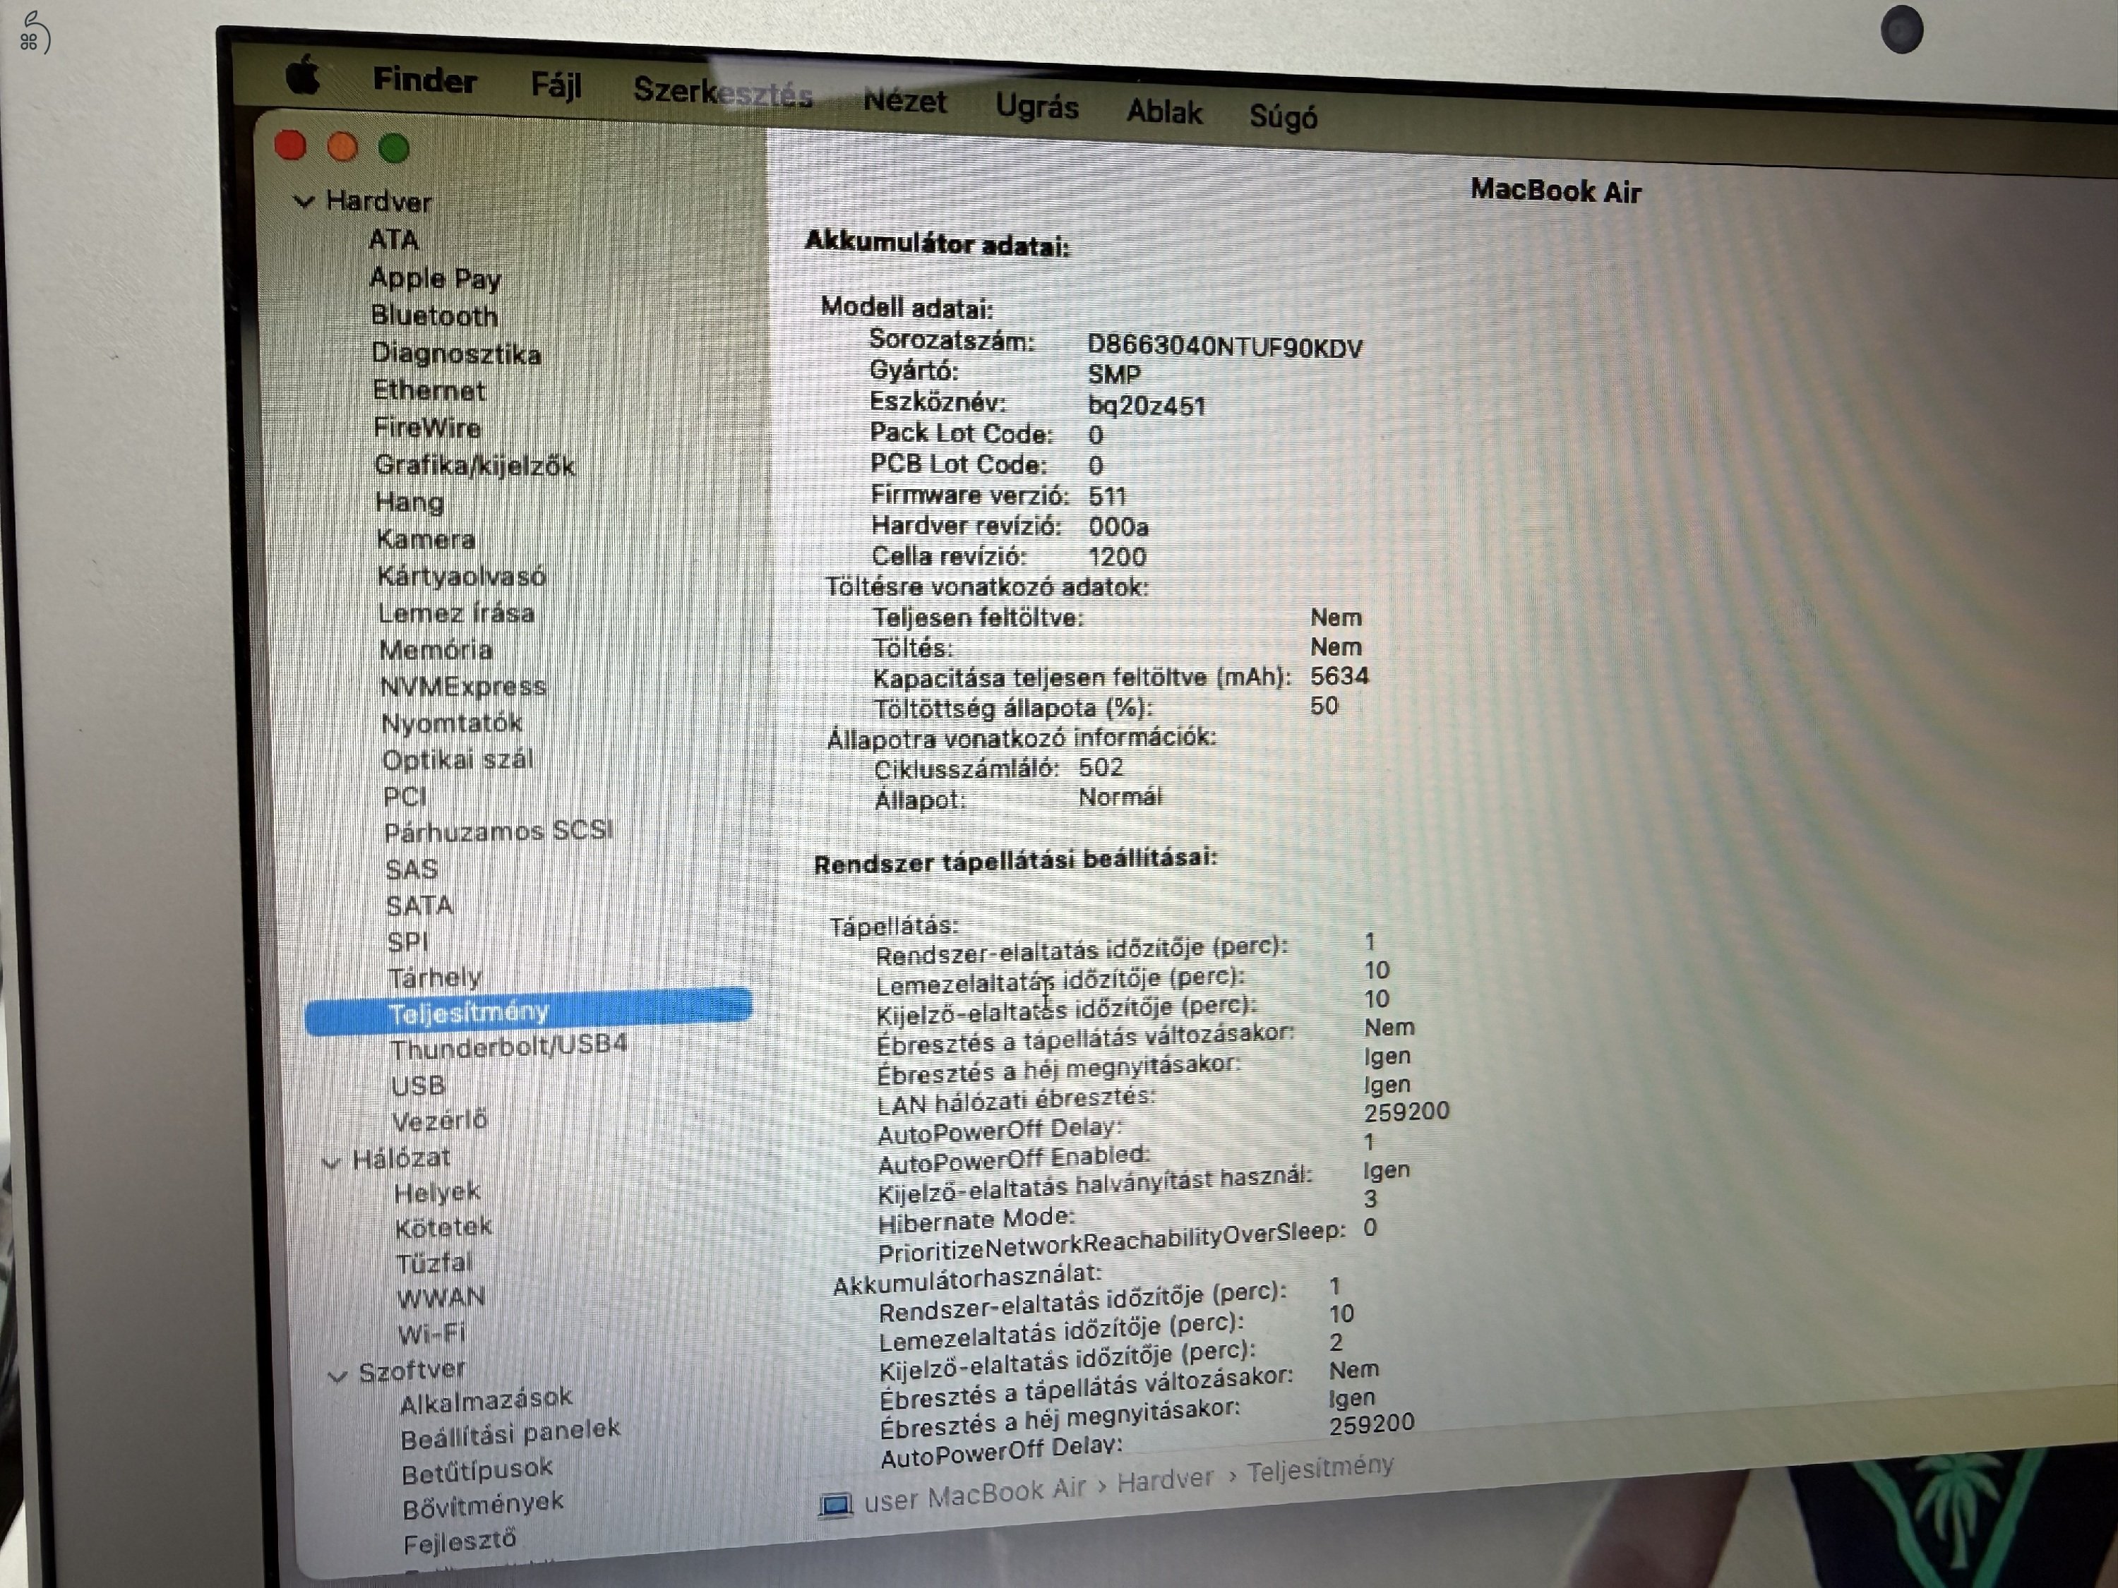The width and height of the screenshot is (2118, 1588).
Task: Open the Finder menu
Action: (x=424, y=80)
